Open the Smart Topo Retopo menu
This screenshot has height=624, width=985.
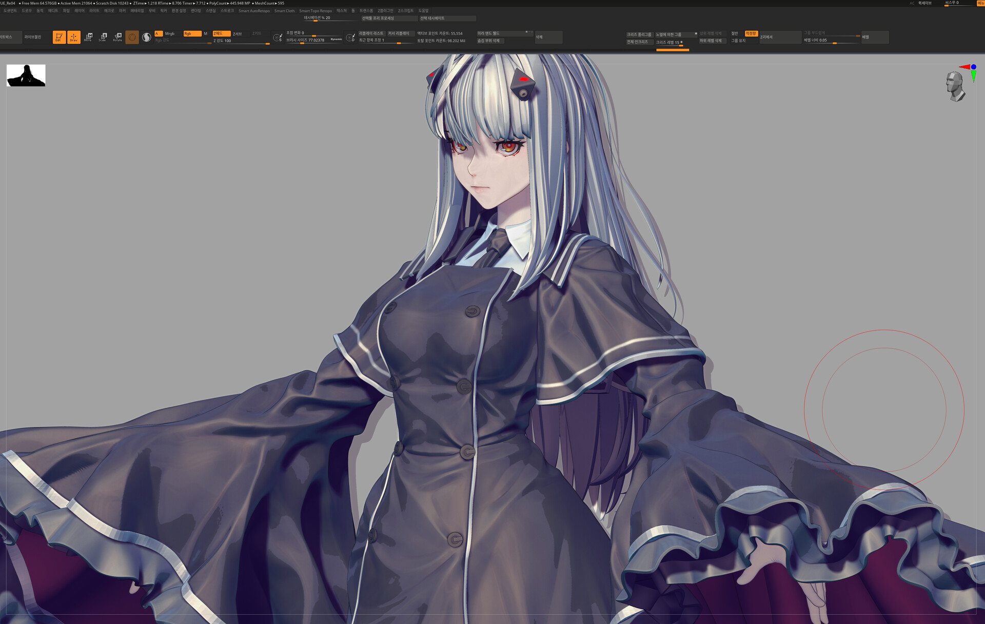pyautogui.click(x=315, y=11)
